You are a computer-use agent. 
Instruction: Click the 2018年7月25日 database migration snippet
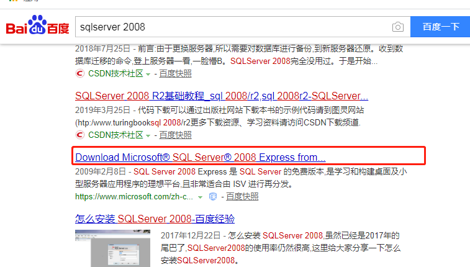(239, 55)
